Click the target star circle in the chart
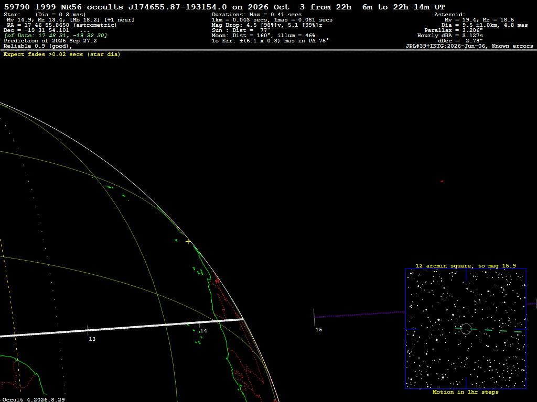Screen dimensions: 537x402 (x=466, y=329)
